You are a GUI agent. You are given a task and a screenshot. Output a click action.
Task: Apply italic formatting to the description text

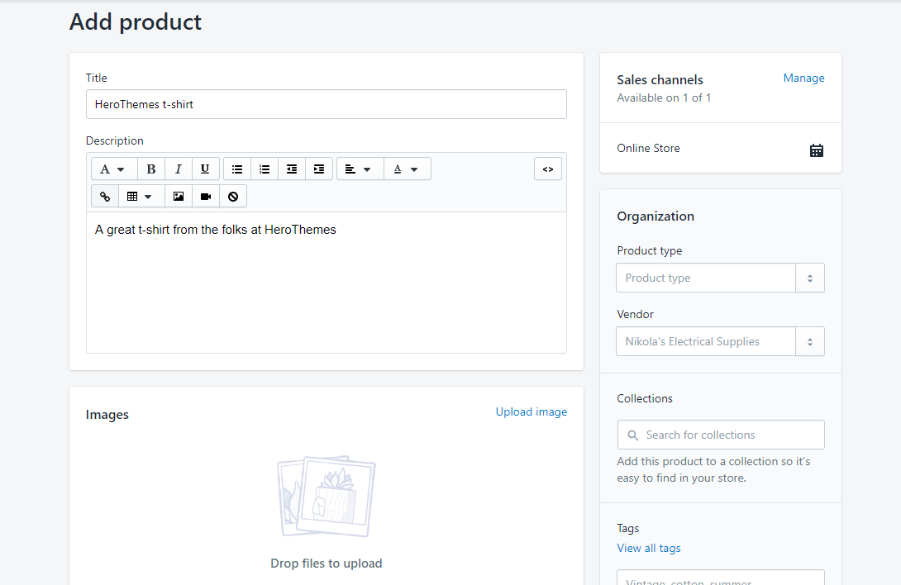178,169
